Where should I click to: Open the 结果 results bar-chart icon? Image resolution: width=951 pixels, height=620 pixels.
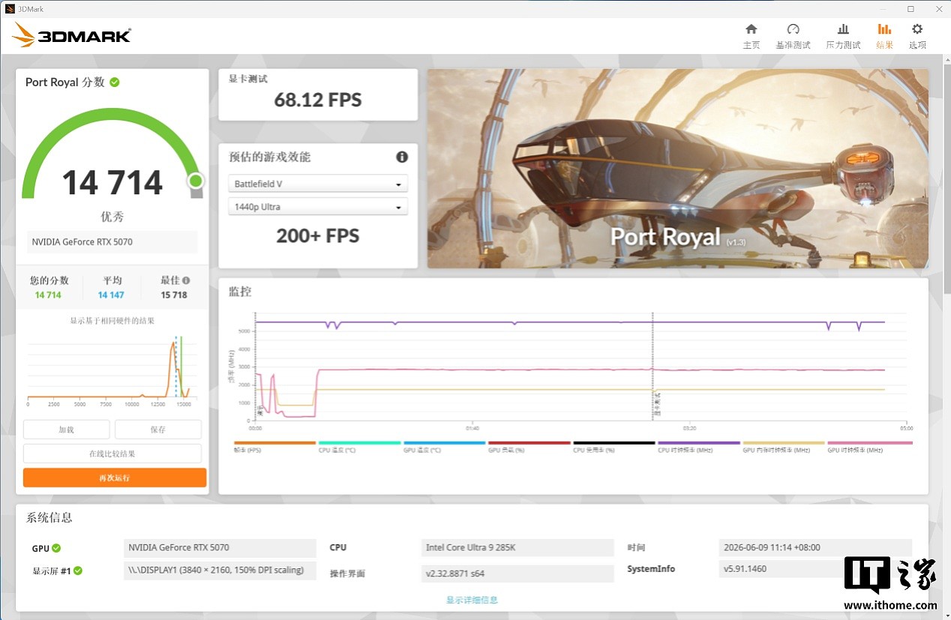884,29
